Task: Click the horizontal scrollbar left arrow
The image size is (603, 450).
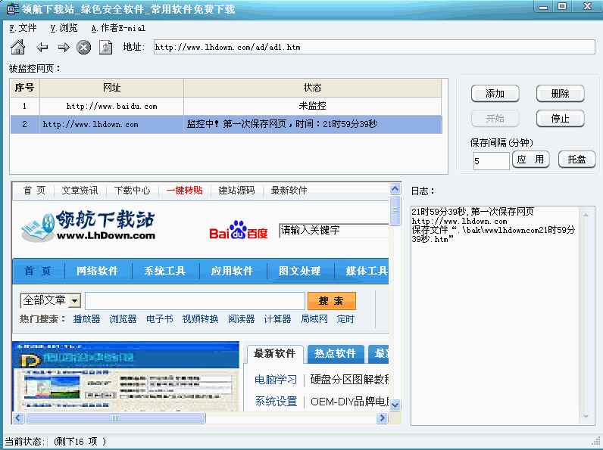Action: click(18, 417)
